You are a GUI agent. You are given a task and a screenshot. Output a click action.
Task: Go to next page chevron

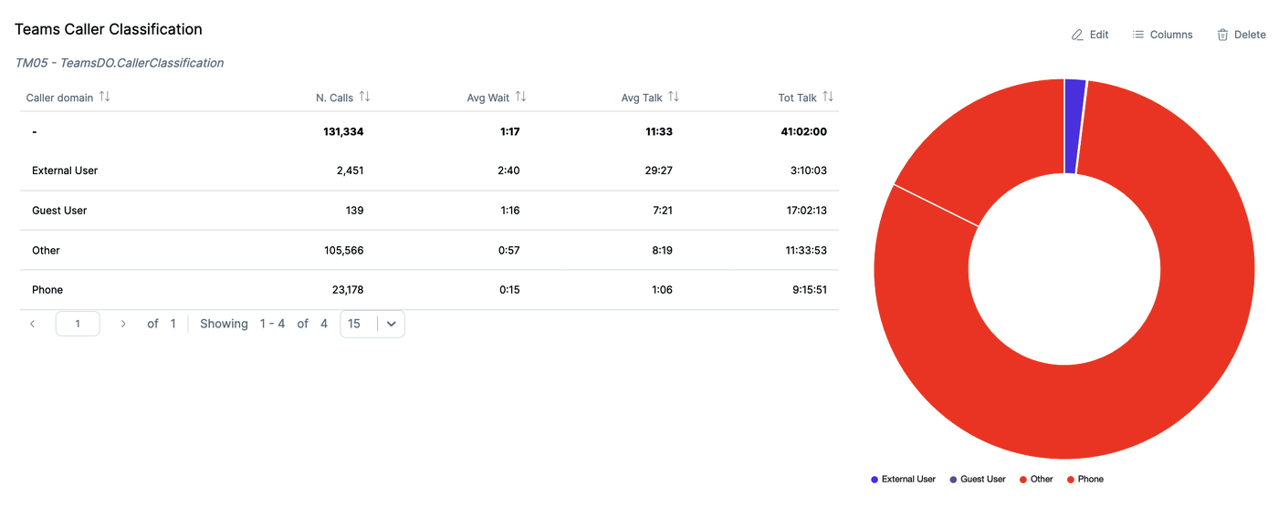[123, 324]
